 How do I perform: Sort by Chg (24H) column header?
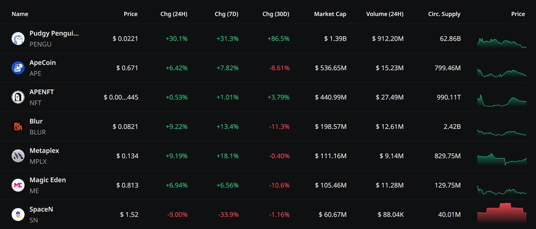(x=174, y=14)
